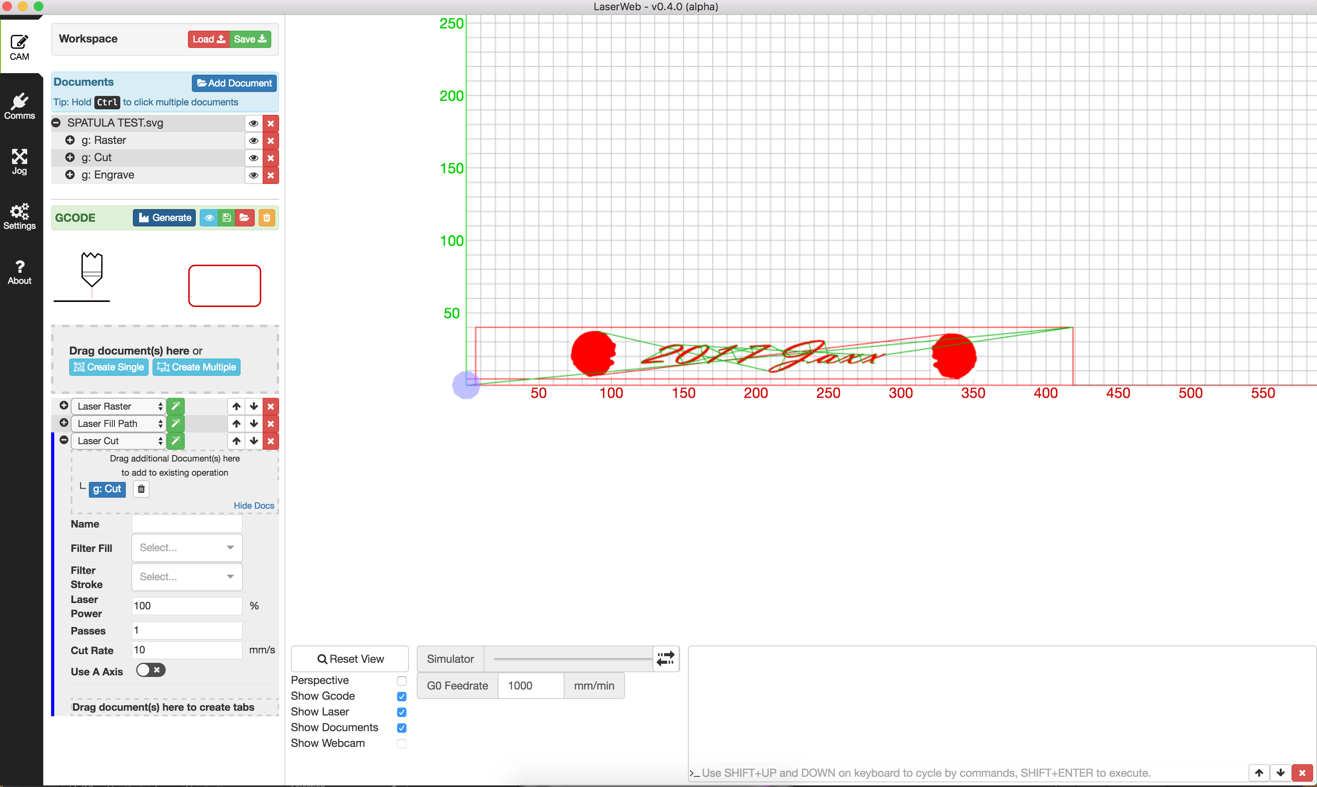The height and width of the screenshot is (787, 1317).
Task: Expand the g: Engrave group
Action: click(70, 175)
